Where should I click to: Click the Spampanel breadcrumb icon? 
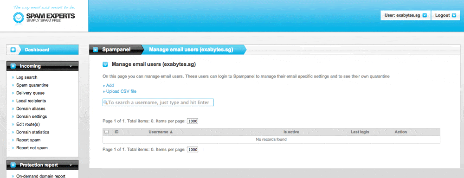[x=95, y=50]
